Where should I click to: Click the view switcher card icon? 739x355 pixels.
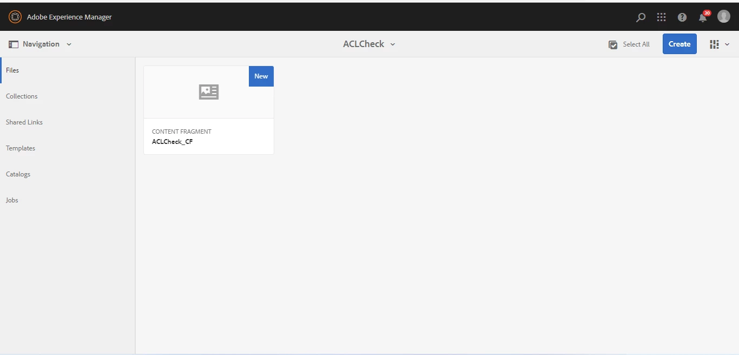[714, 44]
